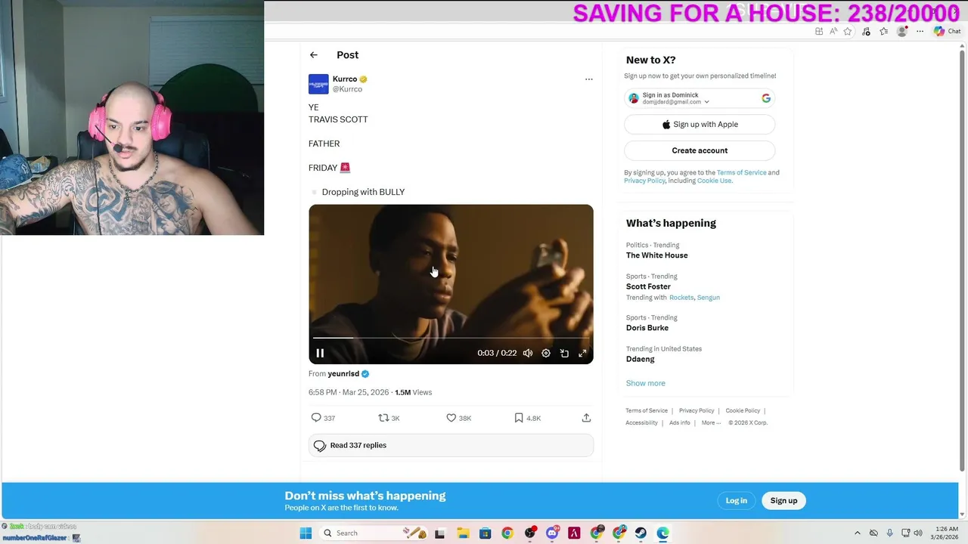Open Microsoft Store from the taskbar
The height and width of the screenshot is (544, 968).
point(485,533)
